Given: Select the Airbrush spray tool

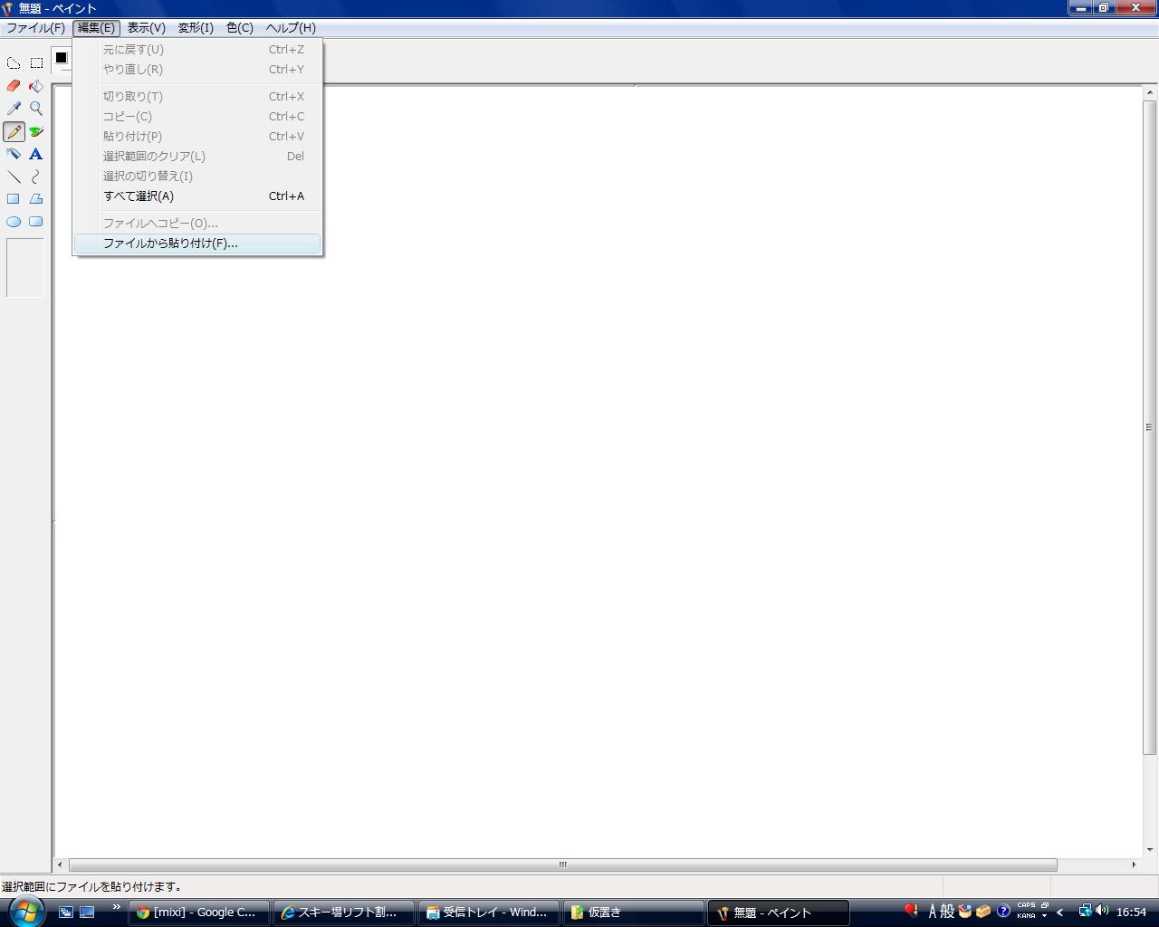Looking at the screenshot, I should coord(14,154).
